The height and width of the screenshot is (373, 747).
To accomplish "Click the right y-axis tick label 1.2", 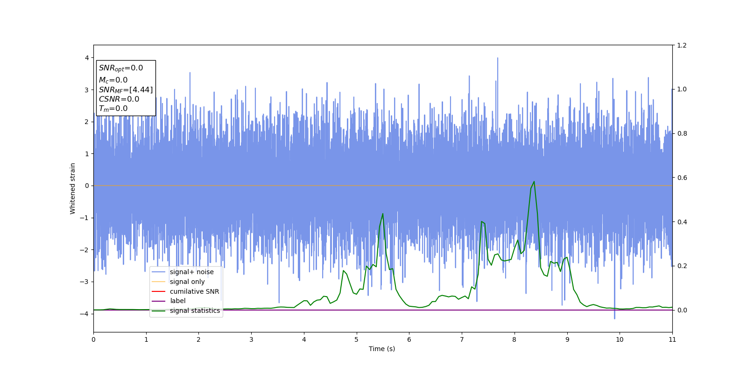I will (682, 45).
